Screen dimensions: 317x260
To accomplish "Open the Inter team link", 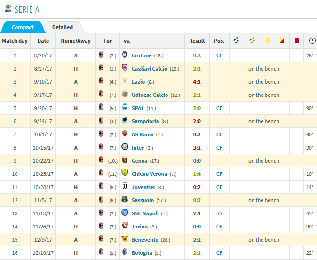I will point(138,148).
